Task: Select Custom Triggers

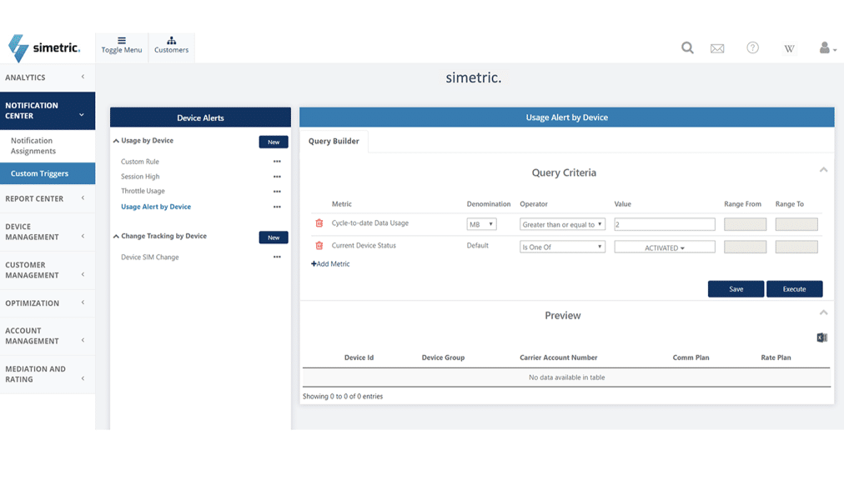Action: click(48, 173)
